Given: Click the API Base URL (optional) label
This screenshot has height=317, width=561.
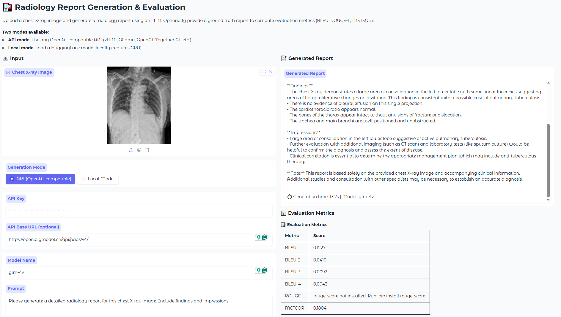Looking at the screenshot, I should point(33,227).
